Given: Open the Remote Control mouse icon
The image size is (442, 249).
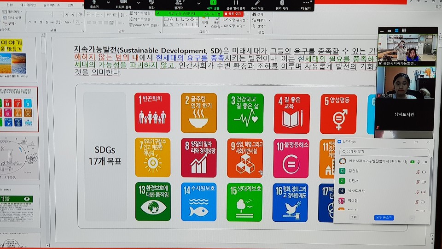Looking at the screenshot, I should pyautogui.click(x=282, y=3).
